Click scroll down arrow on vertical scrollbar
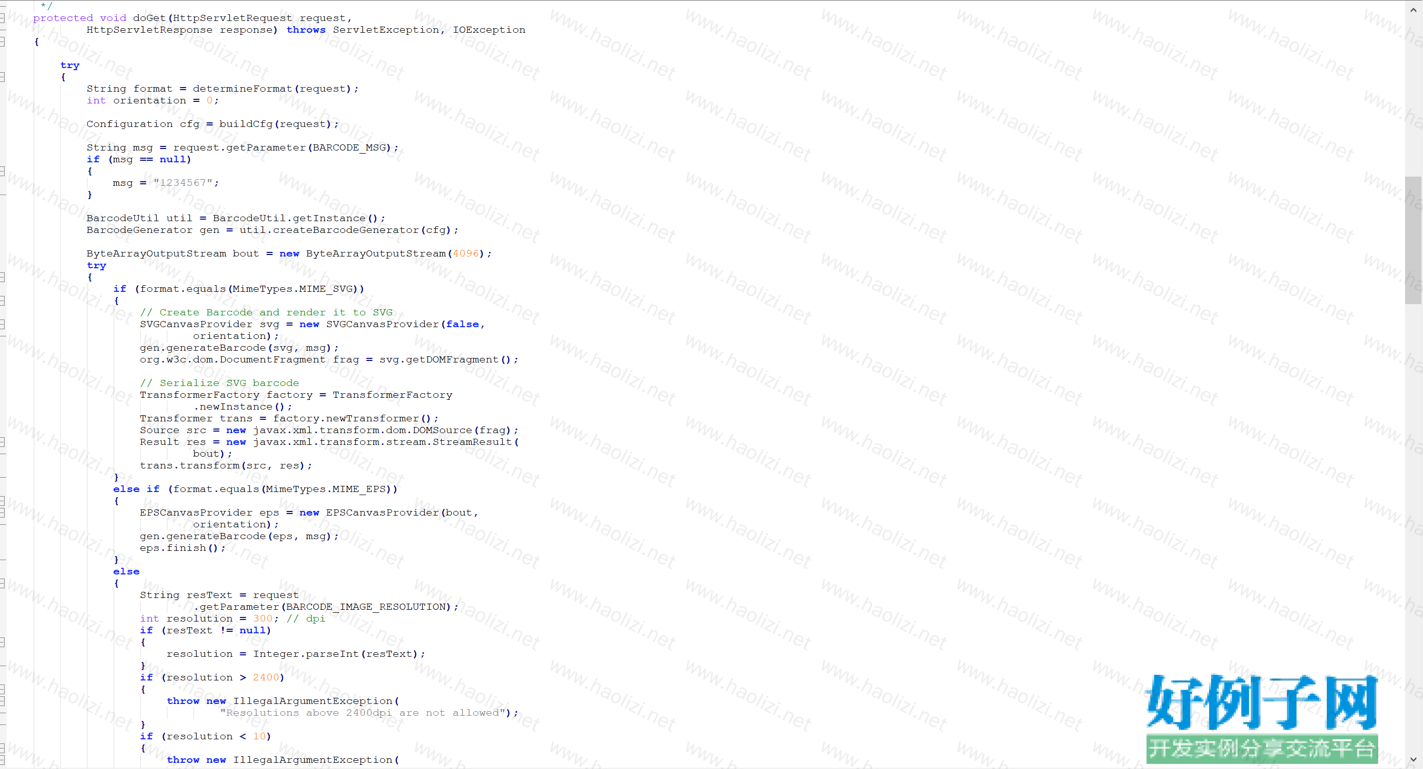The height and width of the screenshot is (769, 1423). tap(1413, 760)
